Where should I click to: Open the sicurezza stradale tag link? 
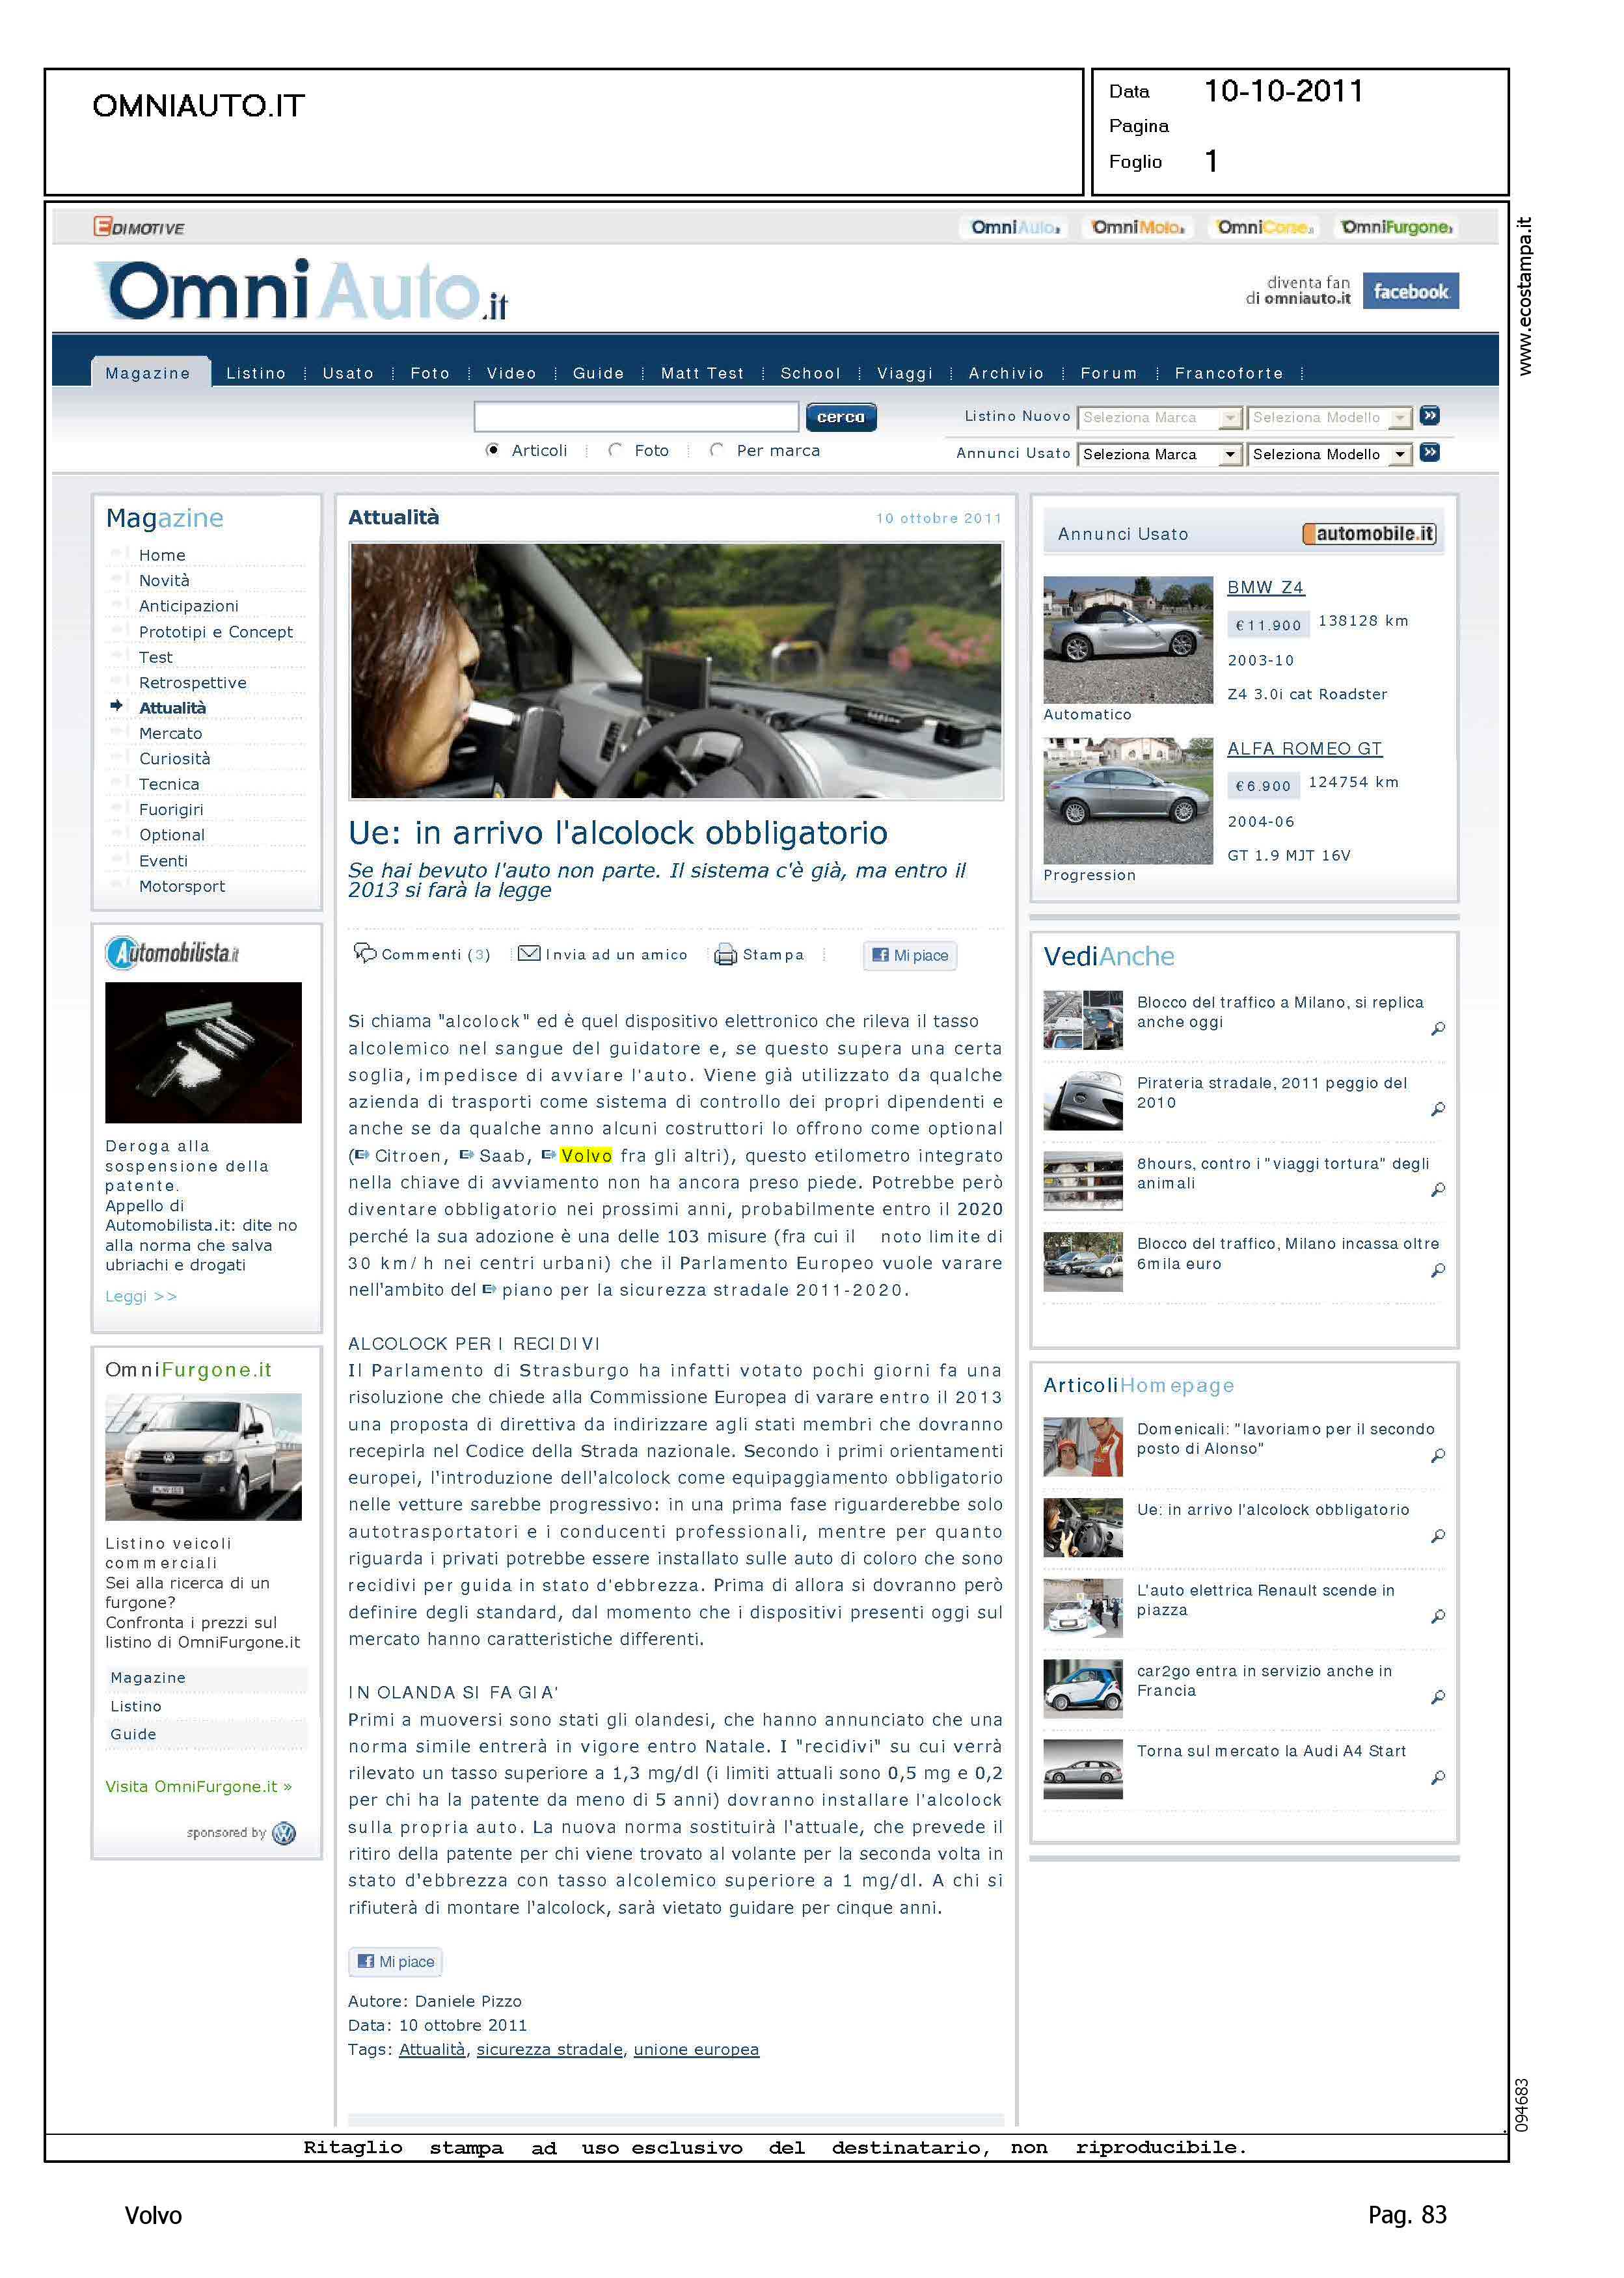[549, 2049]
